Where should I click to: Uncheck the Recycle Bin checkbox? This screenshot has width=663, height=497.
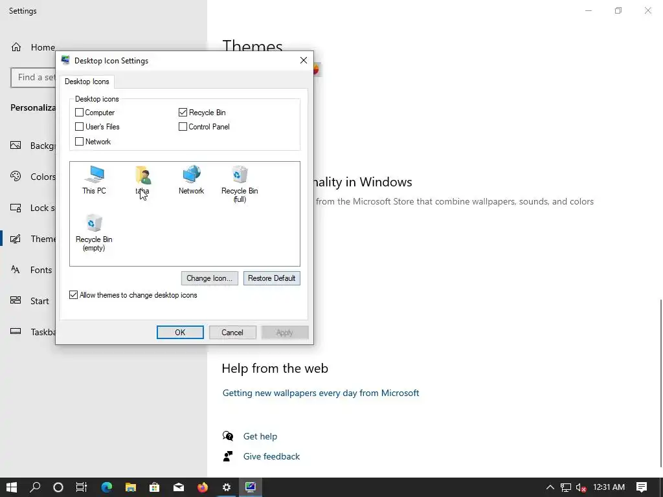click(183, 113)
